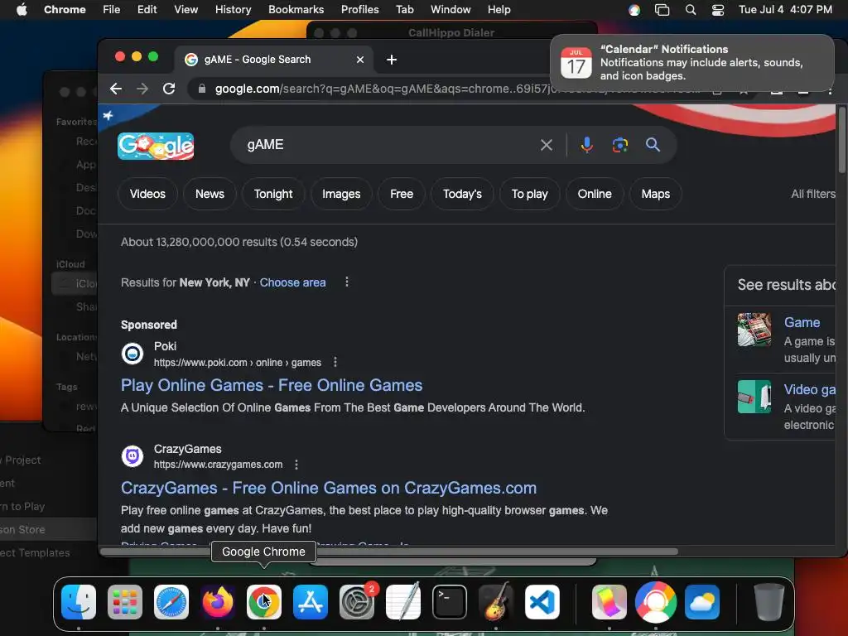
Task: Select the Images filter chip
Action: tap(341, 194)
